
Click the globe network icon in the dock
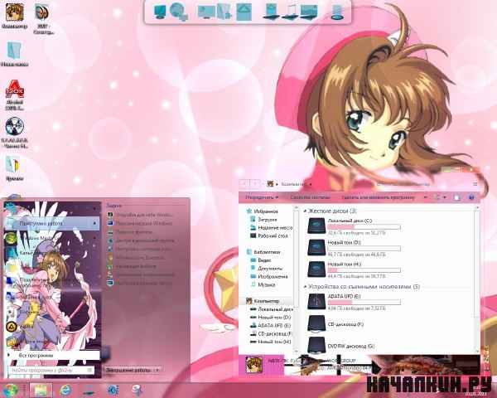point(178,12)
